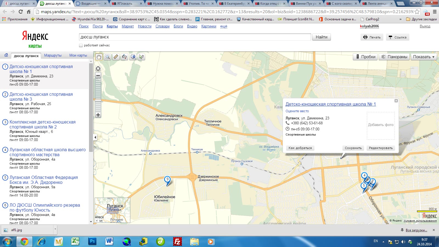Toggle the Панорамы layer button
The width and height of the screenshot is (439, 247).
[x=394, y=57]
